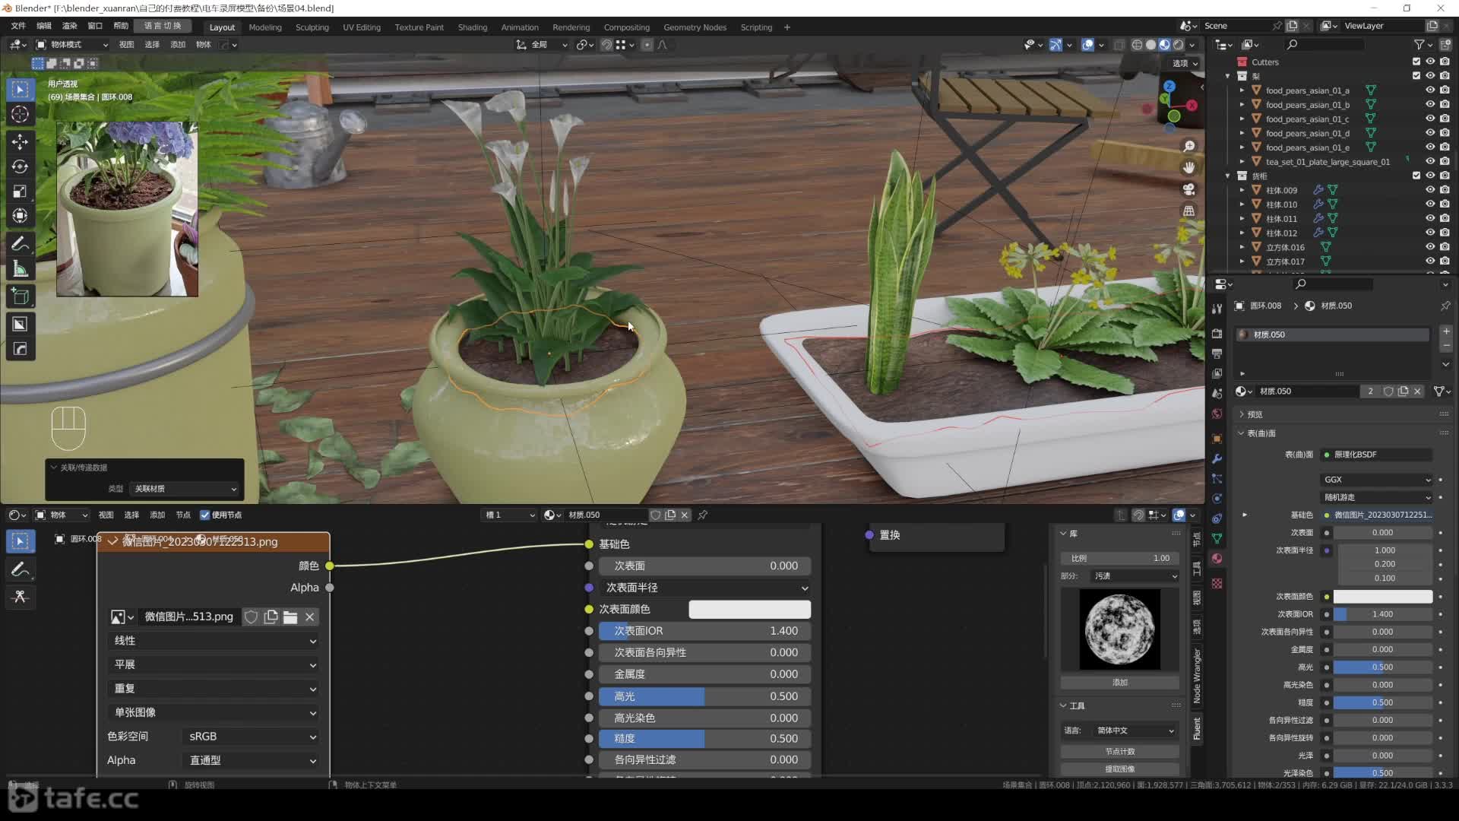Switch to Modeling workspace tab
The width and height of the screenshot is (1459, 821).
(265, 27)
